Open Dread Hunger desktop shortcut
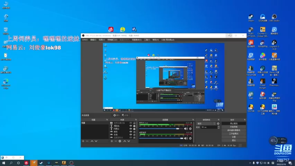Screen dimensions: 295x166 263,84
